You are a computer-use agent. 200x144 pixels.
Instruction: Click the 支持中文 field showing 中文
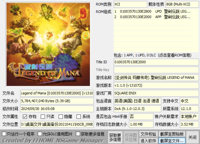coord(189,101)
